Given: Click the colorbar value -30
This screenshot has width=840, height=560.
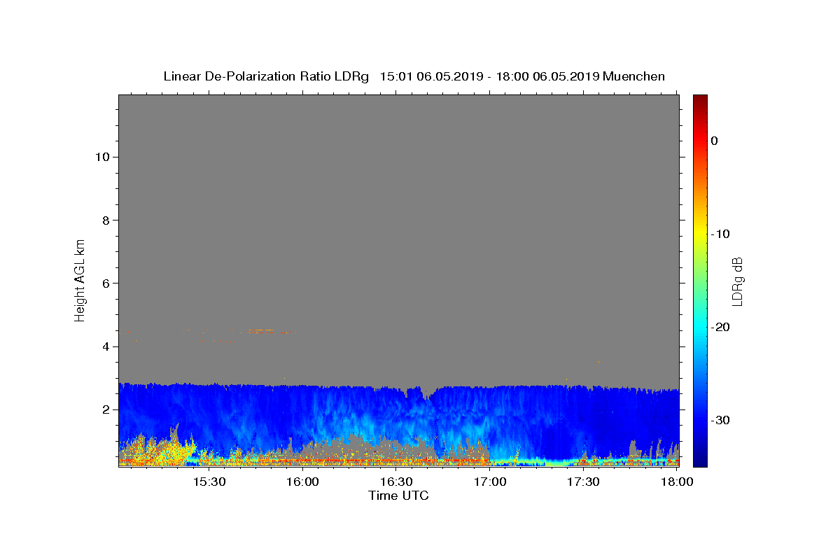Looking at the screenshot, I should [721, 420].
